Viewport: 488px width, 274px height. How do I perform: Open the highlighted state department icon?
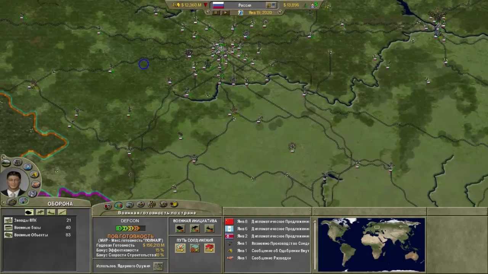(23, 201)
